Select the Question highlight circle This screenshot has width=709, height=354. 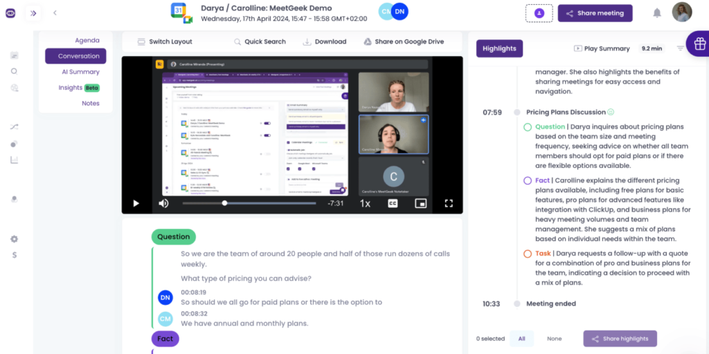tap(527, 127)
